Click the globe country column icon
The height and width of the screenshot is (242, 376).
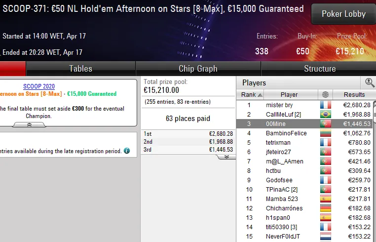point(325,95)
